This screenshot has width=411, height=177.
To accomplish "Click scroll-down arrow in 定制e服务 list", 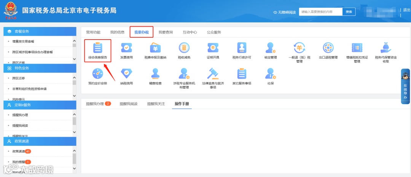I will [x=74, y=132].
